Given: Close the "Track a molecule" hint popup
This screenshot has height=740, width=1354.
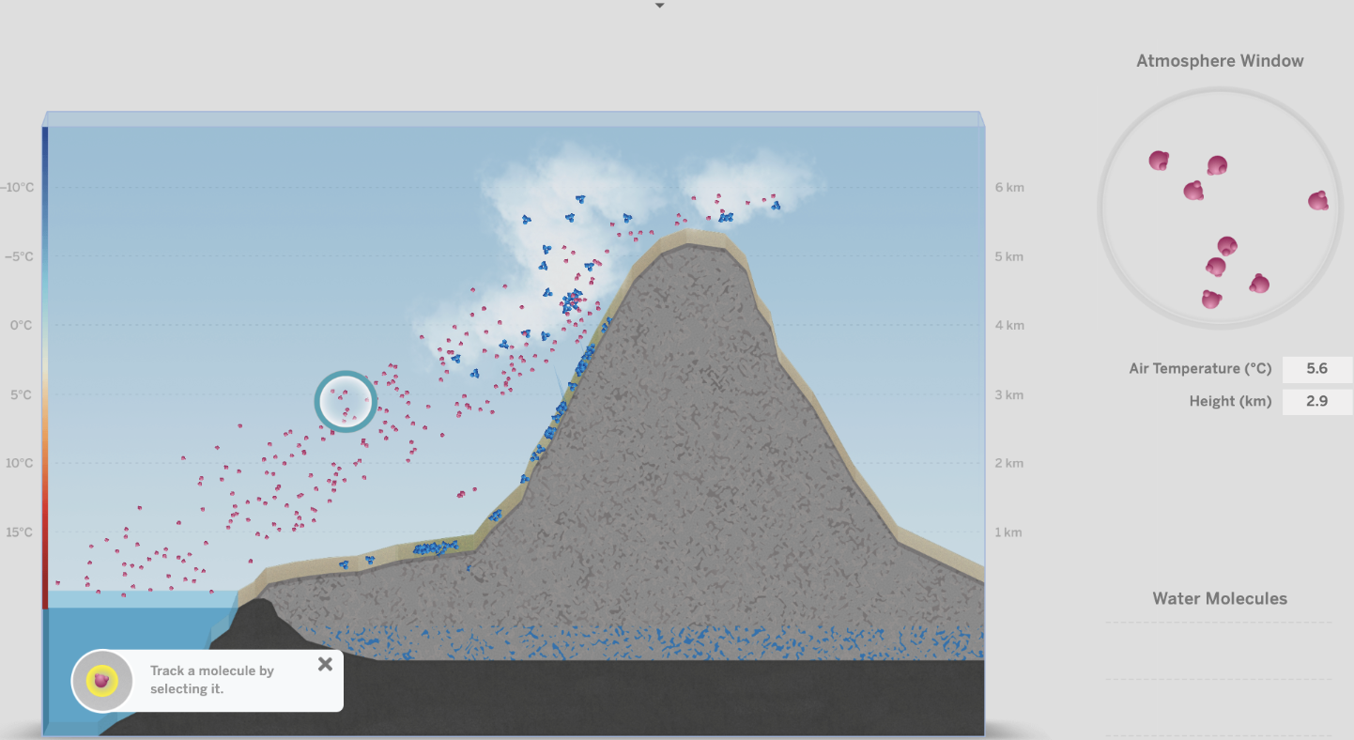Looking at the screenshot, I should click(325, 664).
